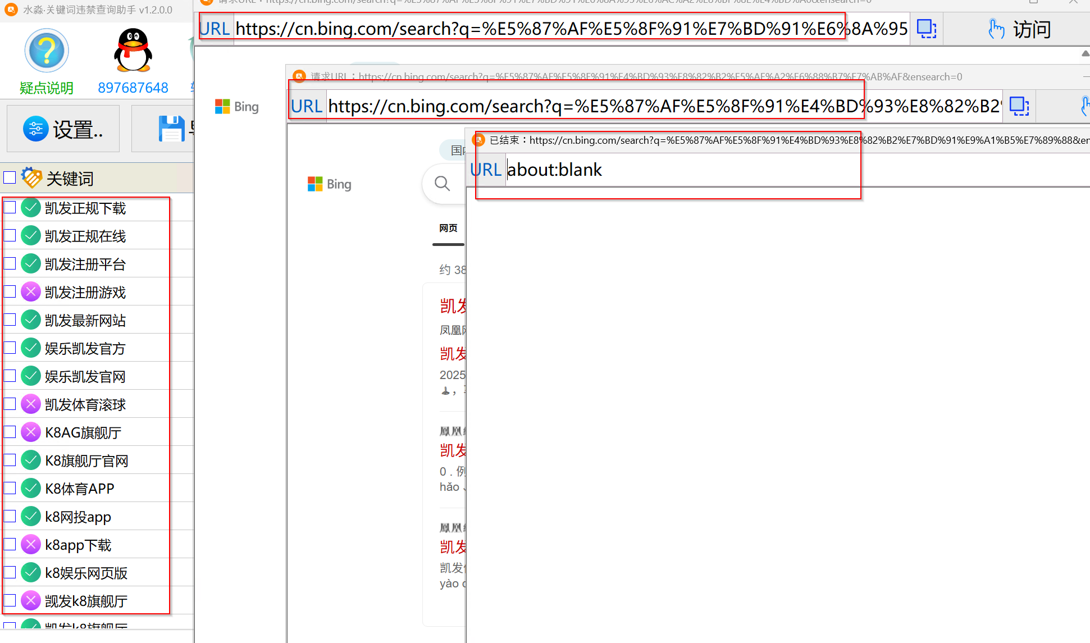Click the keyword text 凯发正规在线
Image resolution: width=1090 pixels, height=643 pixels.
click(x=85, y=236)
